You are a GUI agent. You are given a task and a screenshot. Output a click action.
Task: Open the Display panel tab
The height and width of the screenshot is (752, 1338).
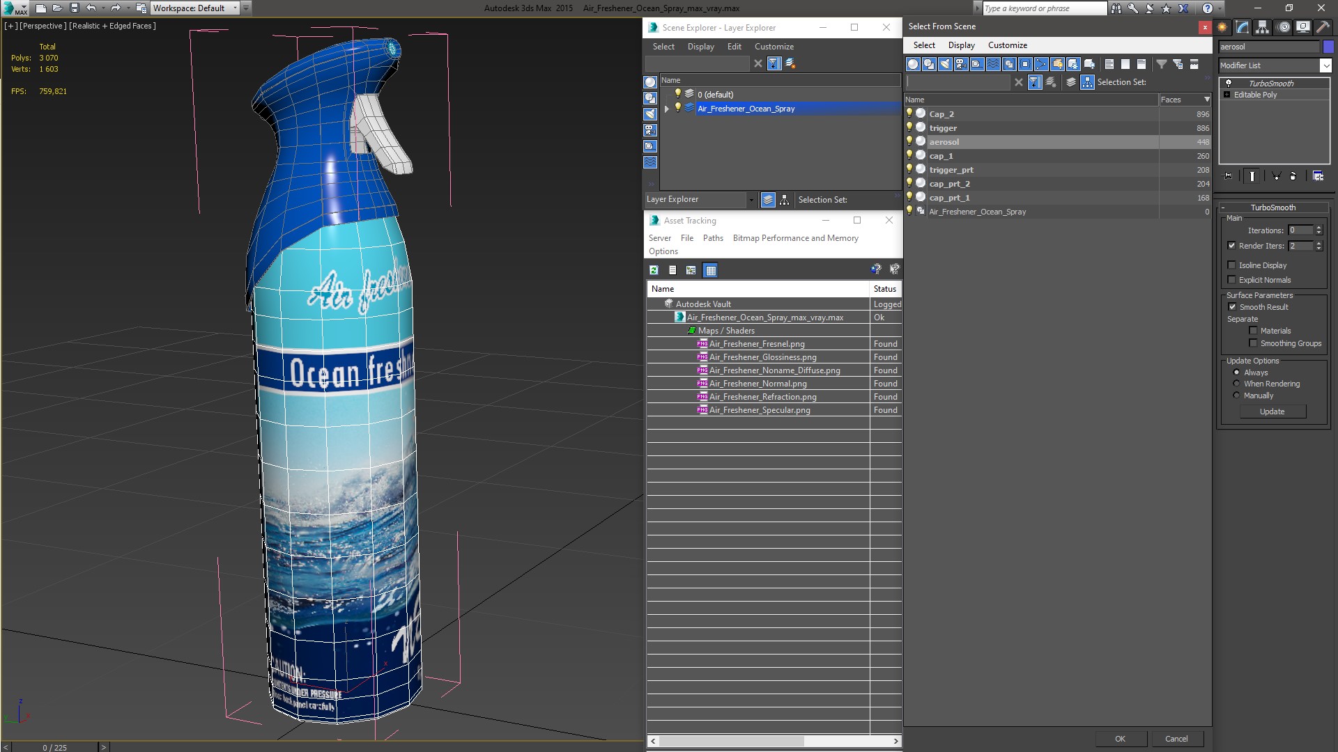[x=1302, y=27]
